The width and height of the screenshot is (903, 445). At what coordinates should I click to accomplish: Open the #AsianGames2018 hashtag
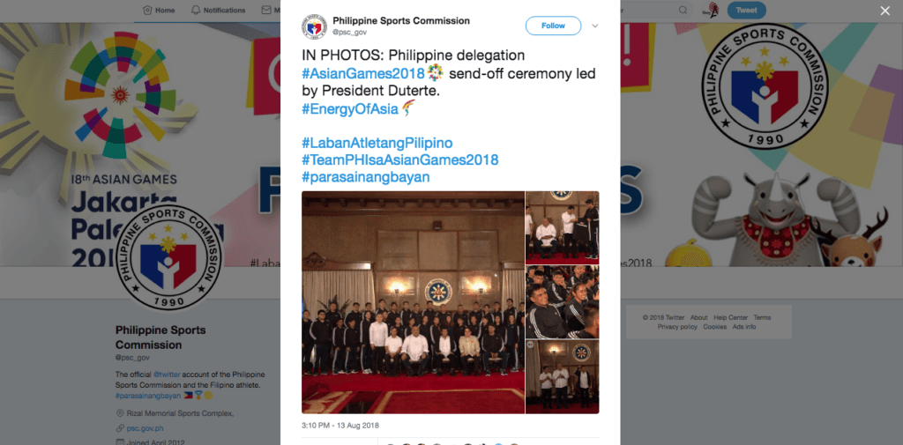click(x=362, y=74)
